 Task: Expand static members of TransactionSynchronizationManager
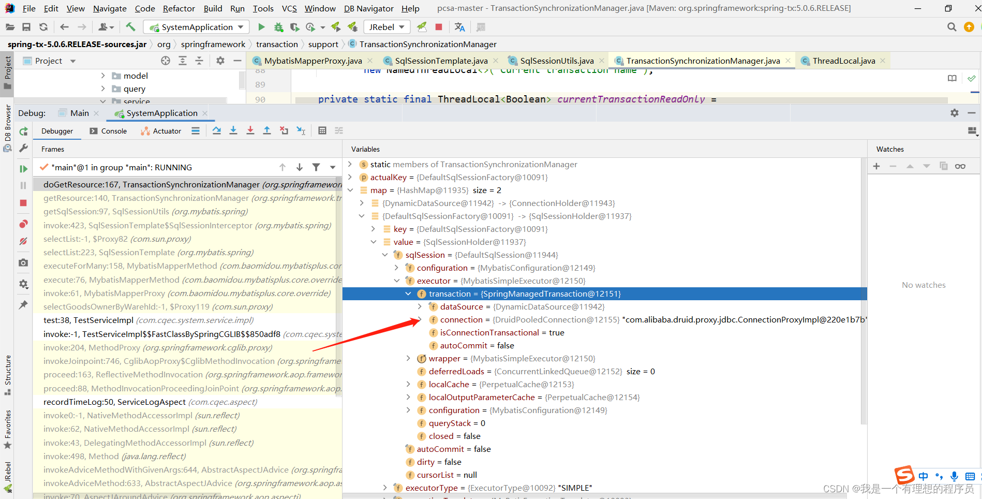tap(350, 164)
